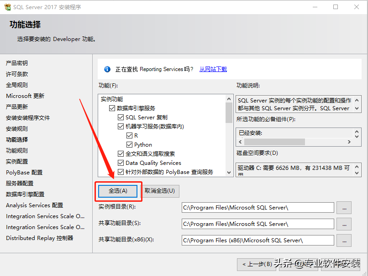This screenshot has width=368, height=276.
Task: Toggle 机器学习服务(数据库内) checkbox
Action: (121, 127)
